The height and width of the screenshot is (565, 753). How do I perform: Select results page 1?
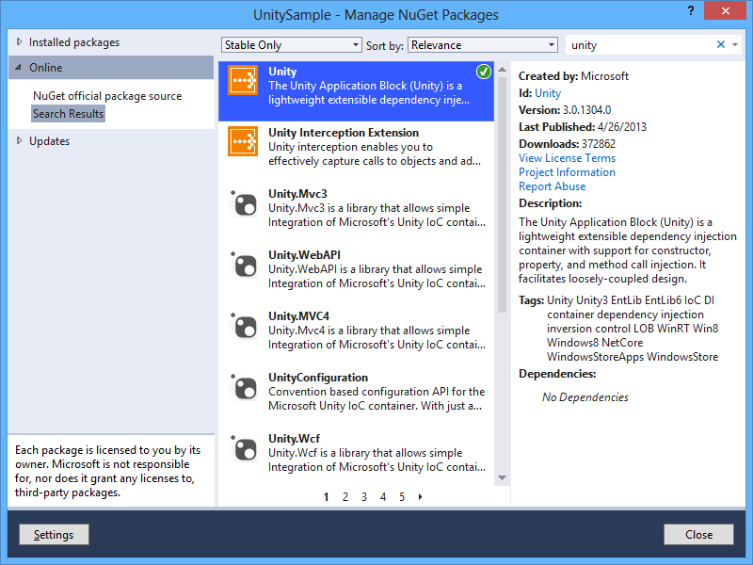(x=326, y=497)
